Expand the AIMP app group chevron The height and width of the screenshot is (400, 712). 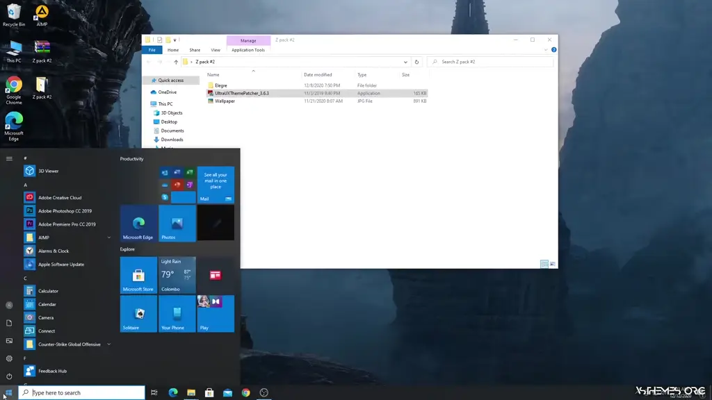click(108, 237)
